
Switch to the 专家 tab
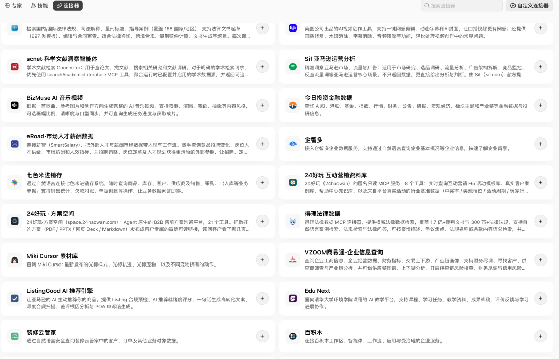13,6
